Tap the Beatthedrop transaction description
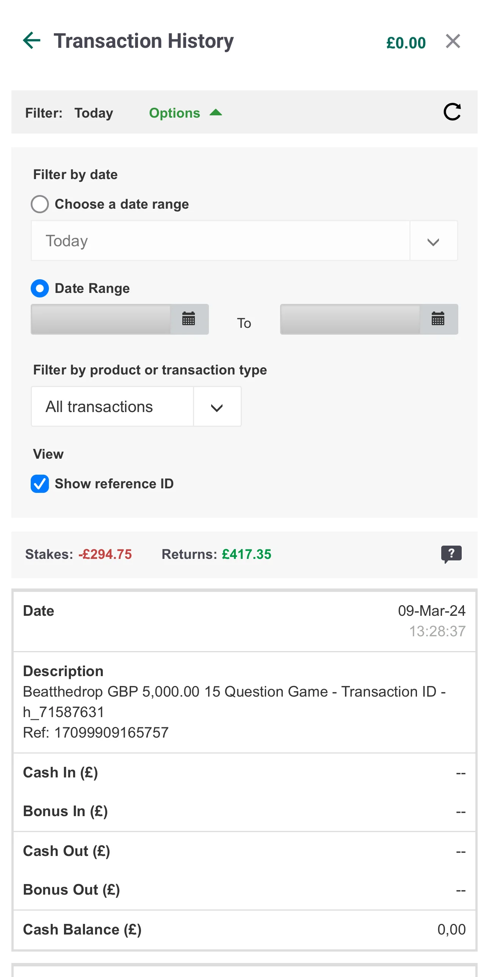Viewport: 489px width, 977px height. pos(234,702)
